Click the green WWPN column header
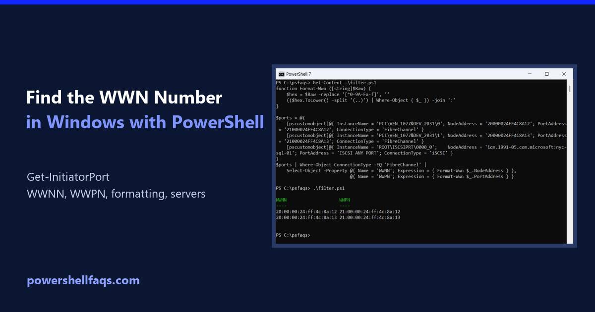 (345, 200)
